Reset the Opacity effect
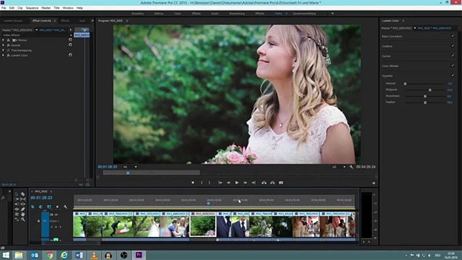Viewport: 462px width, 260px height. click(x=70, y=45)
